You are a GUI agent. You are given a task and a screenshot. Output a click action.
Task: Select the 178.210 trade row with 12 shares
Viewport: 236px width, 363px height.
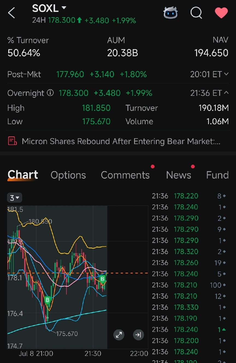pos(189,296)
